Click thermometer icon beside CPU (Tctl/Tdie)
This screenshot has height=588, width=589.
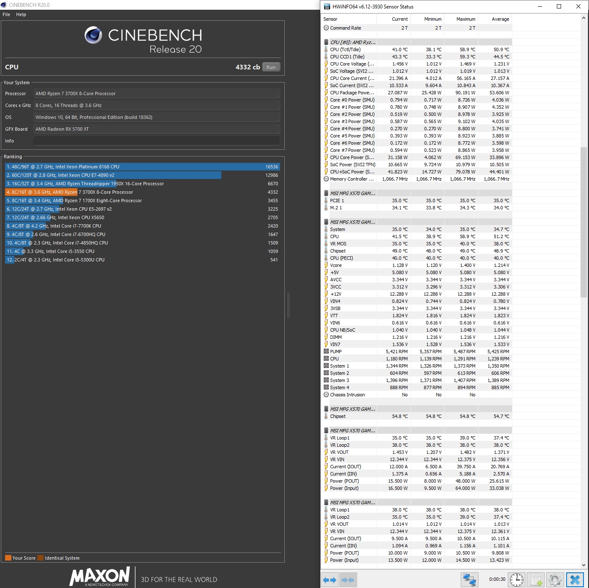(x=326, y=49)
